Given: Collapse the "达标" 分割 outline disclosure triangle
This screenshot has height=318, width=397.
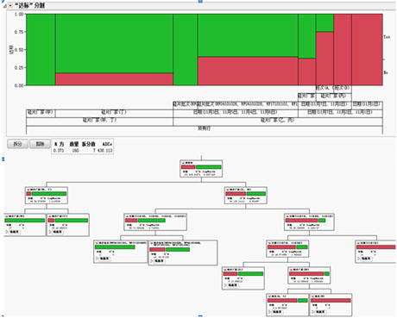Looking at the screenshot, I should coord(5,6).
